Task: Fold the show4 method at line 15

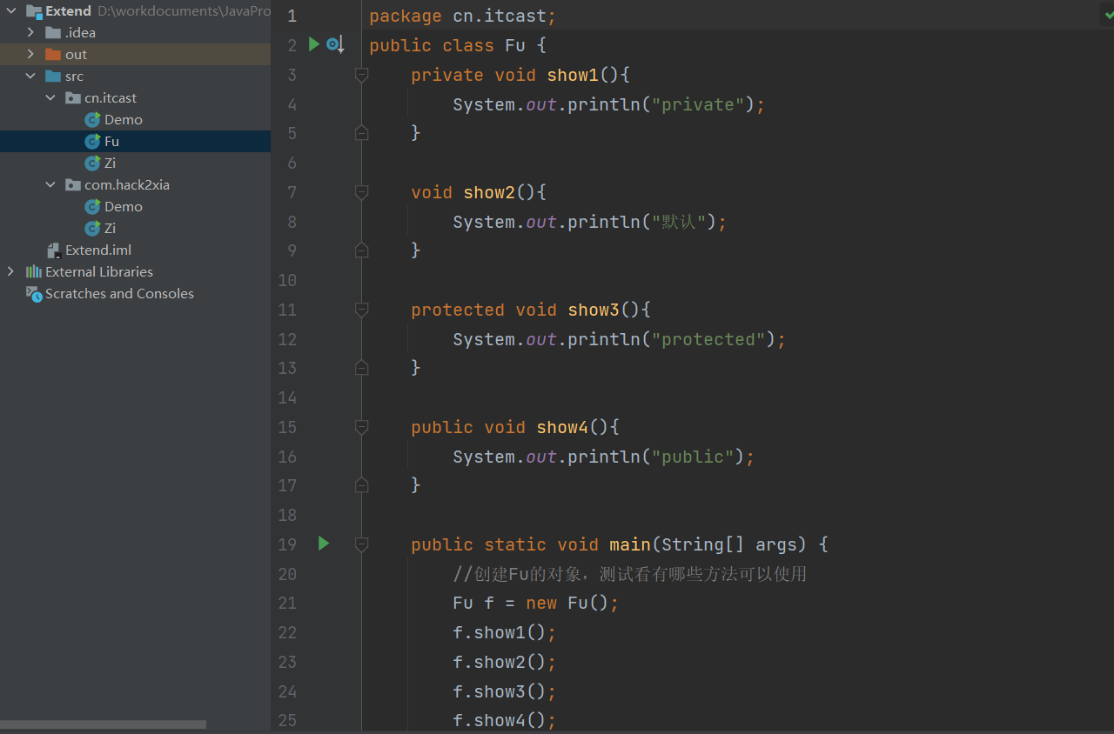Action: pos(362,427)
